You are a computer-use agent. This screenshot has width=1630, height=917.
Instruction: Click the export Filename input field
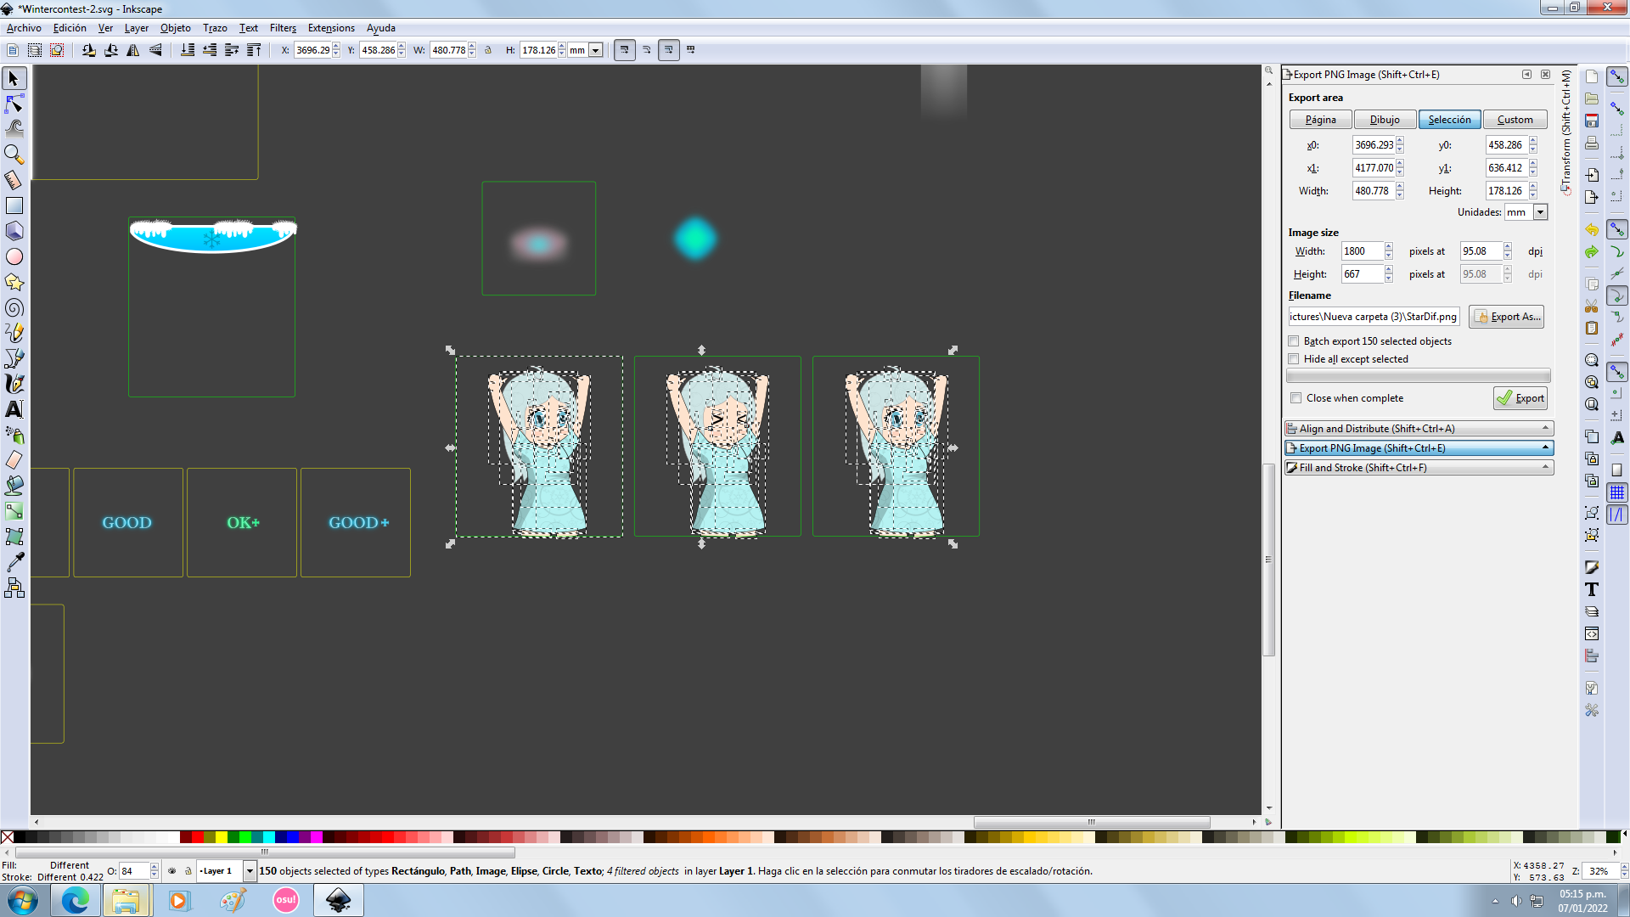point(1374,317)
